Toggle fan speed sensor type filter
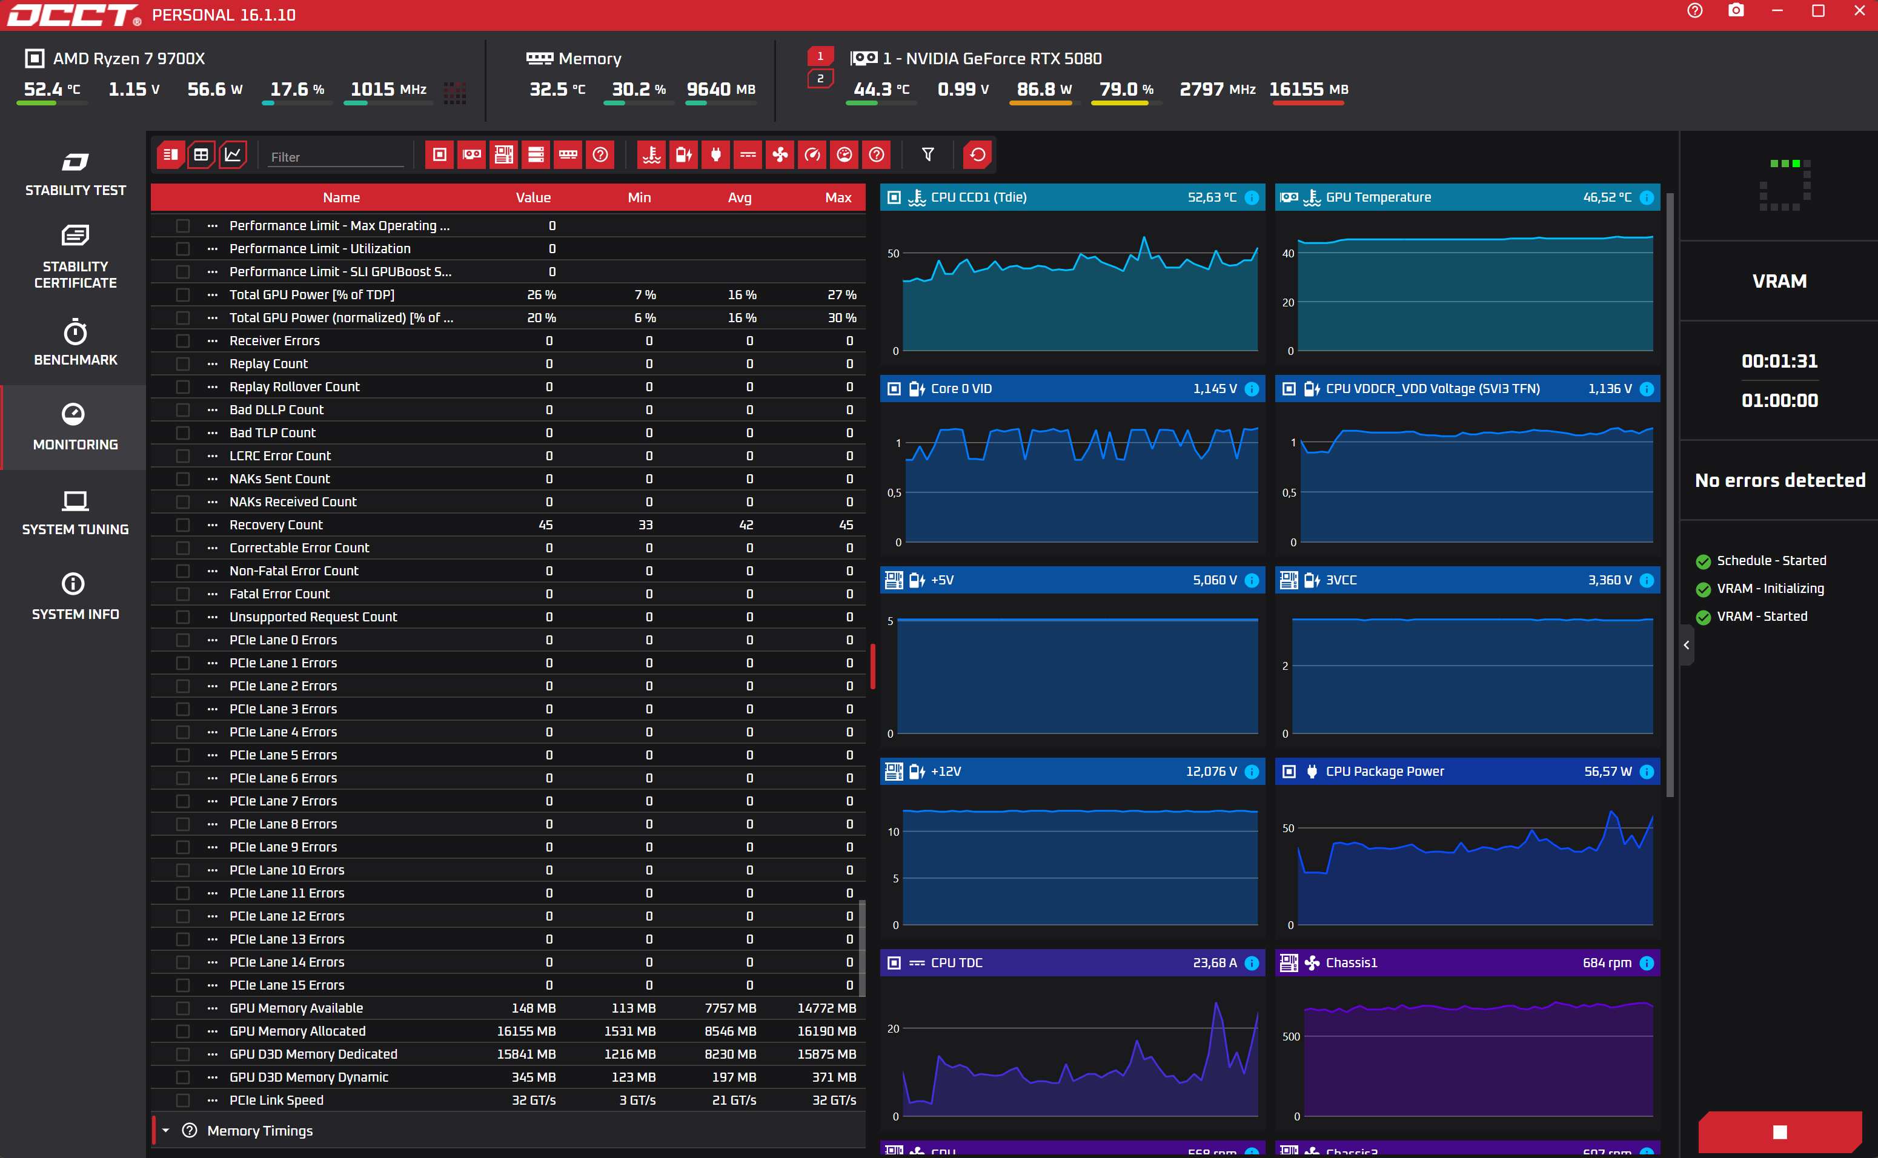The width and height of the screenshot is (1878, 1158). 780,154
